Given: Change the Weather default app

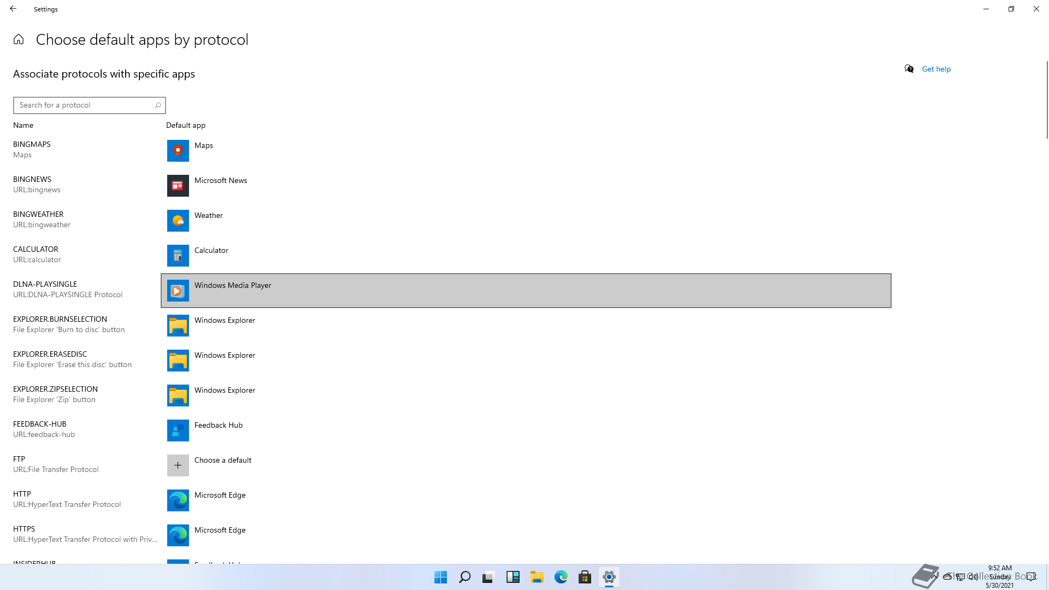Looking at the screenshot, I should [x=209, y=215].
